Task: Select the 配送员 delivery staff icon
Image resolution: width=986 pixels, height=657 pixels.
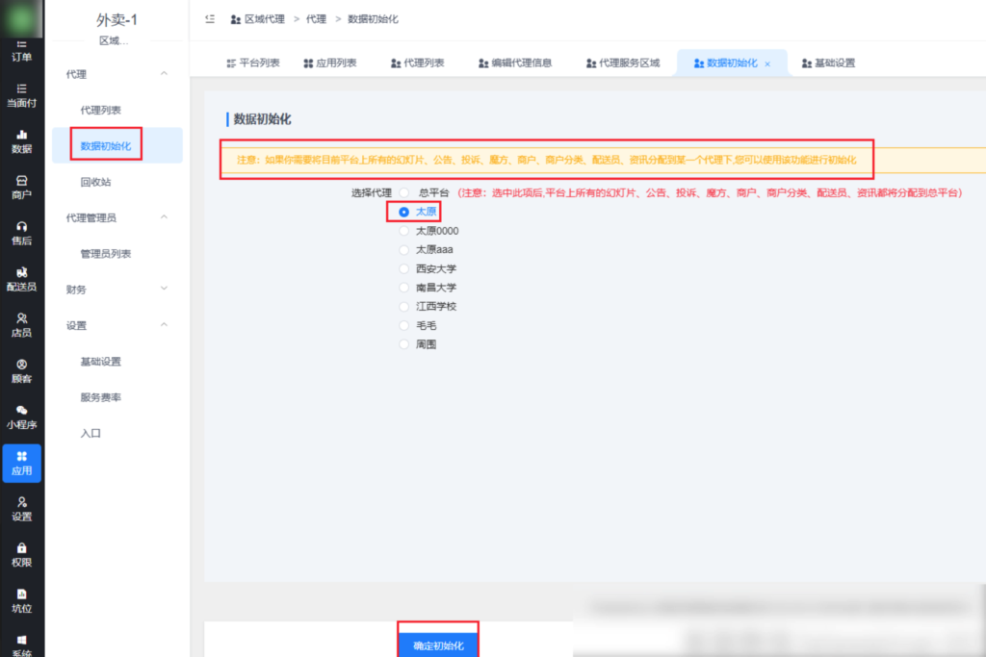Action: [21, 278]
